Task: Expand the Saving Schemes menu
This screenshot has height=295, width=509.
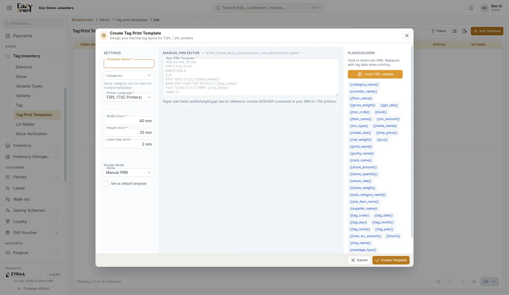Action: point(56,210)
